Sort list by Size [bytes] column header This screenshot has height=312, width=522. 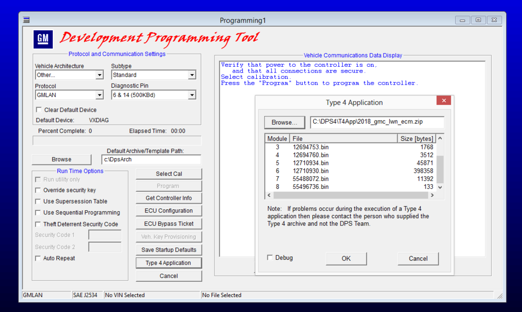coord(417,139)
